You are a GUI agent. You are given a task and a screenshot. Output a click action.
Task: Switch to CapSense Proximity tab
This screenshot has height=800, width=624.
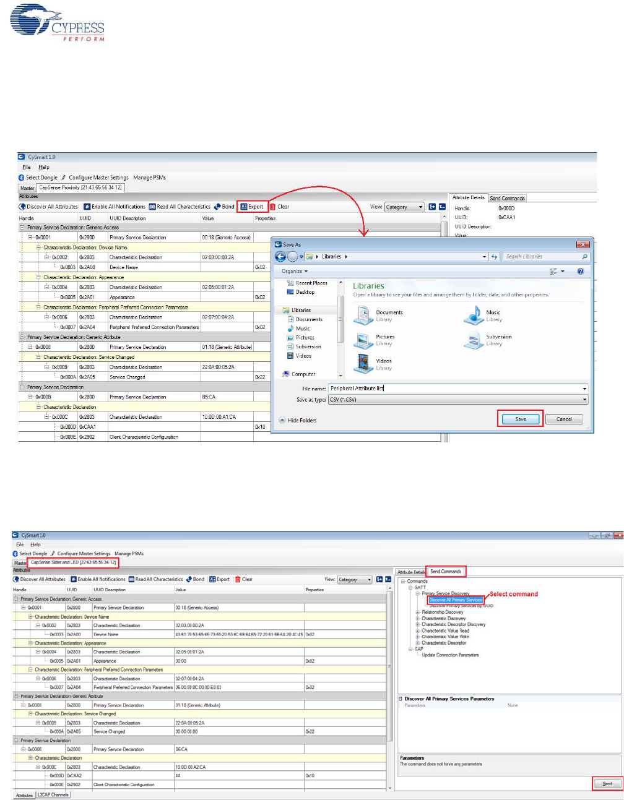click(80, 187)
